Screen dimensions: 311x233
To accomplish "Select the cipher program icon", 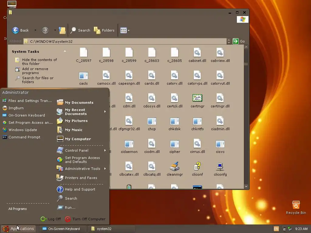I will click(175, 144).
